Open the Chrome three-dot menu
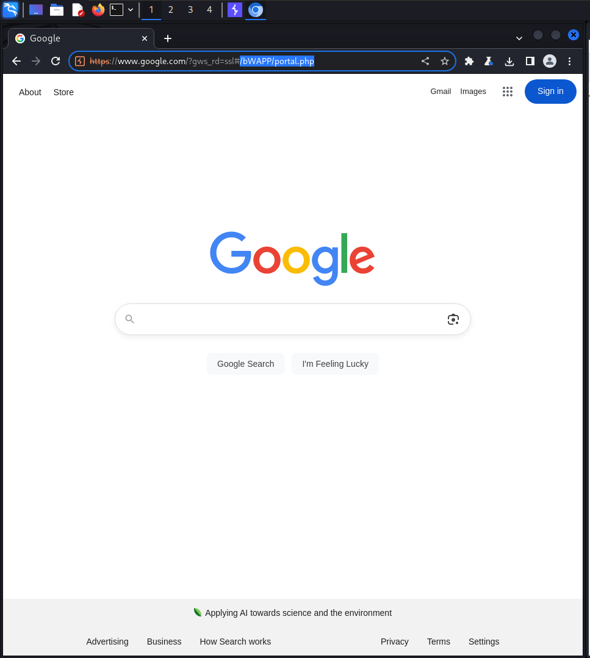Screen dimensions: 590x658 pyautogui.click(x=569, y=61)
